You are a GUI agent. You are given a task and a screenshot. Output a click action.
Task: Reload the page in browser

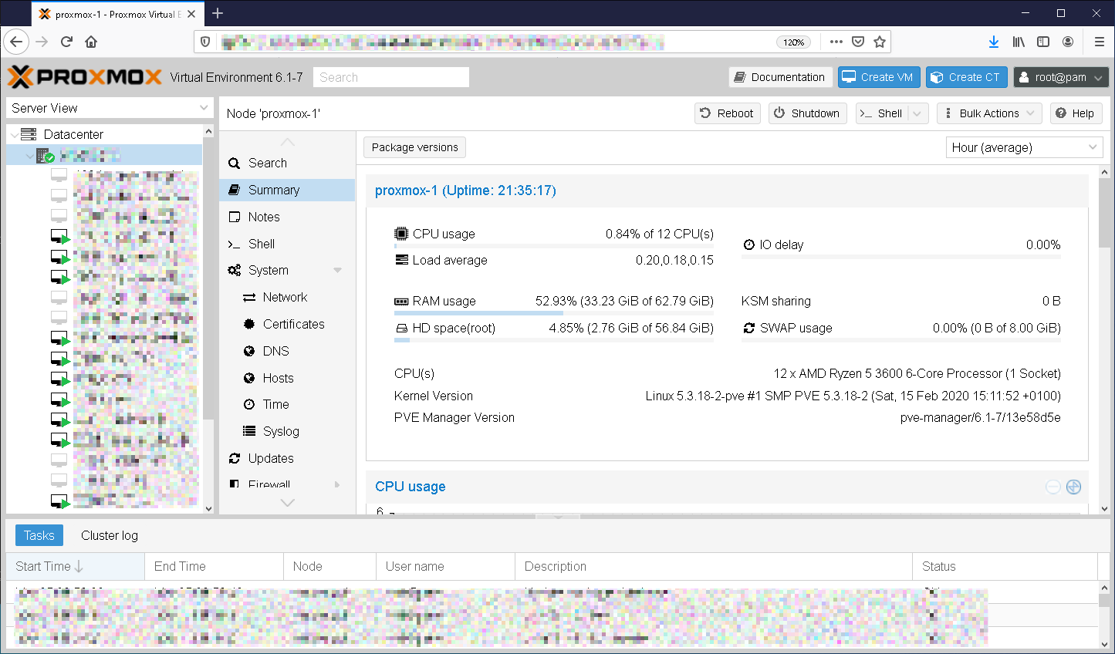[66, 42]
